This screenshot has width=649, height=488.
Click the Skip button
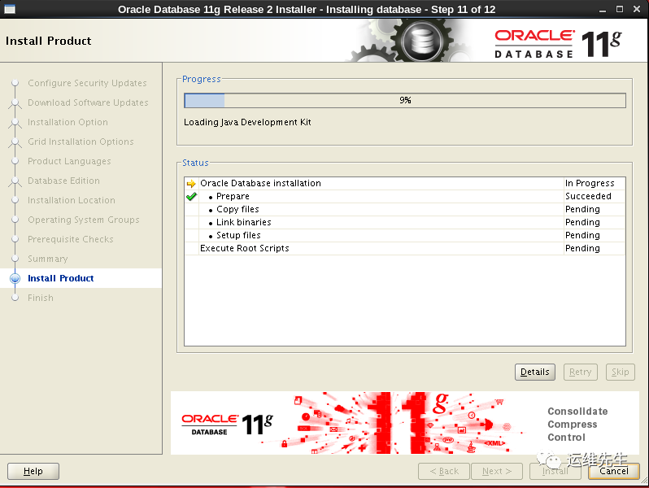[x=620, y=373]
